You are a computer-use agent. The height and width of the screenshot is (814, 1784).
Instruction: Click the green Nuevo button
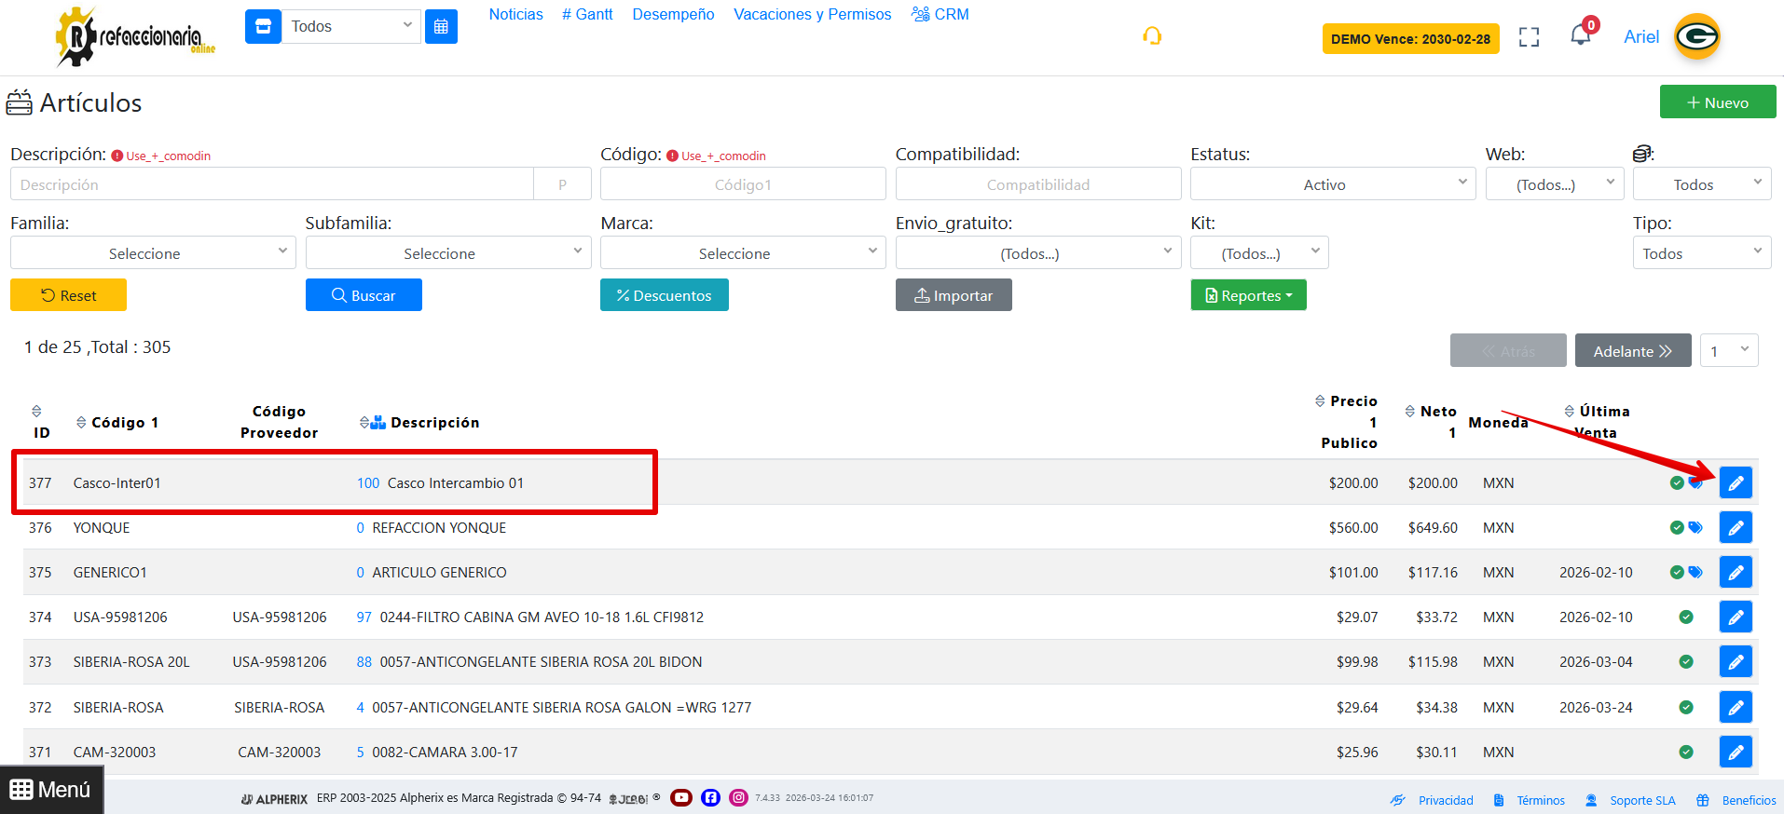coord(1717,102)
